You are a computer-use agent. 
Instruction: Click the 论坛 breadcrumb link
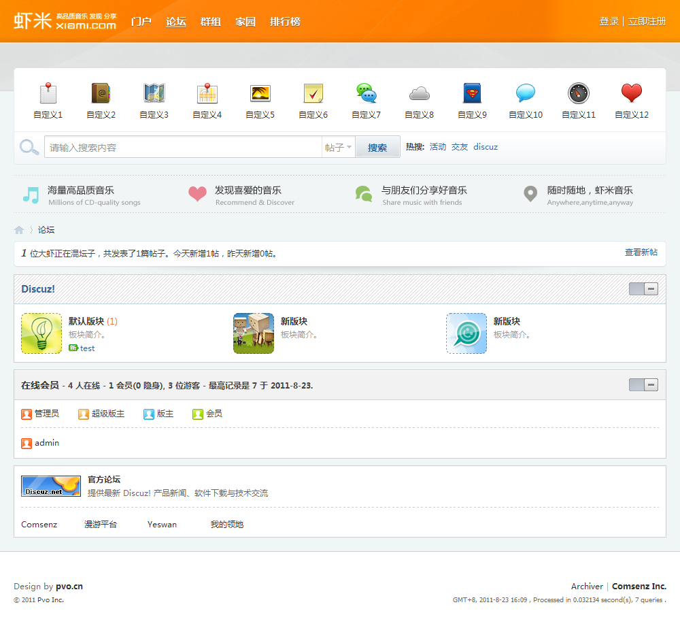(x=46, y=230)
